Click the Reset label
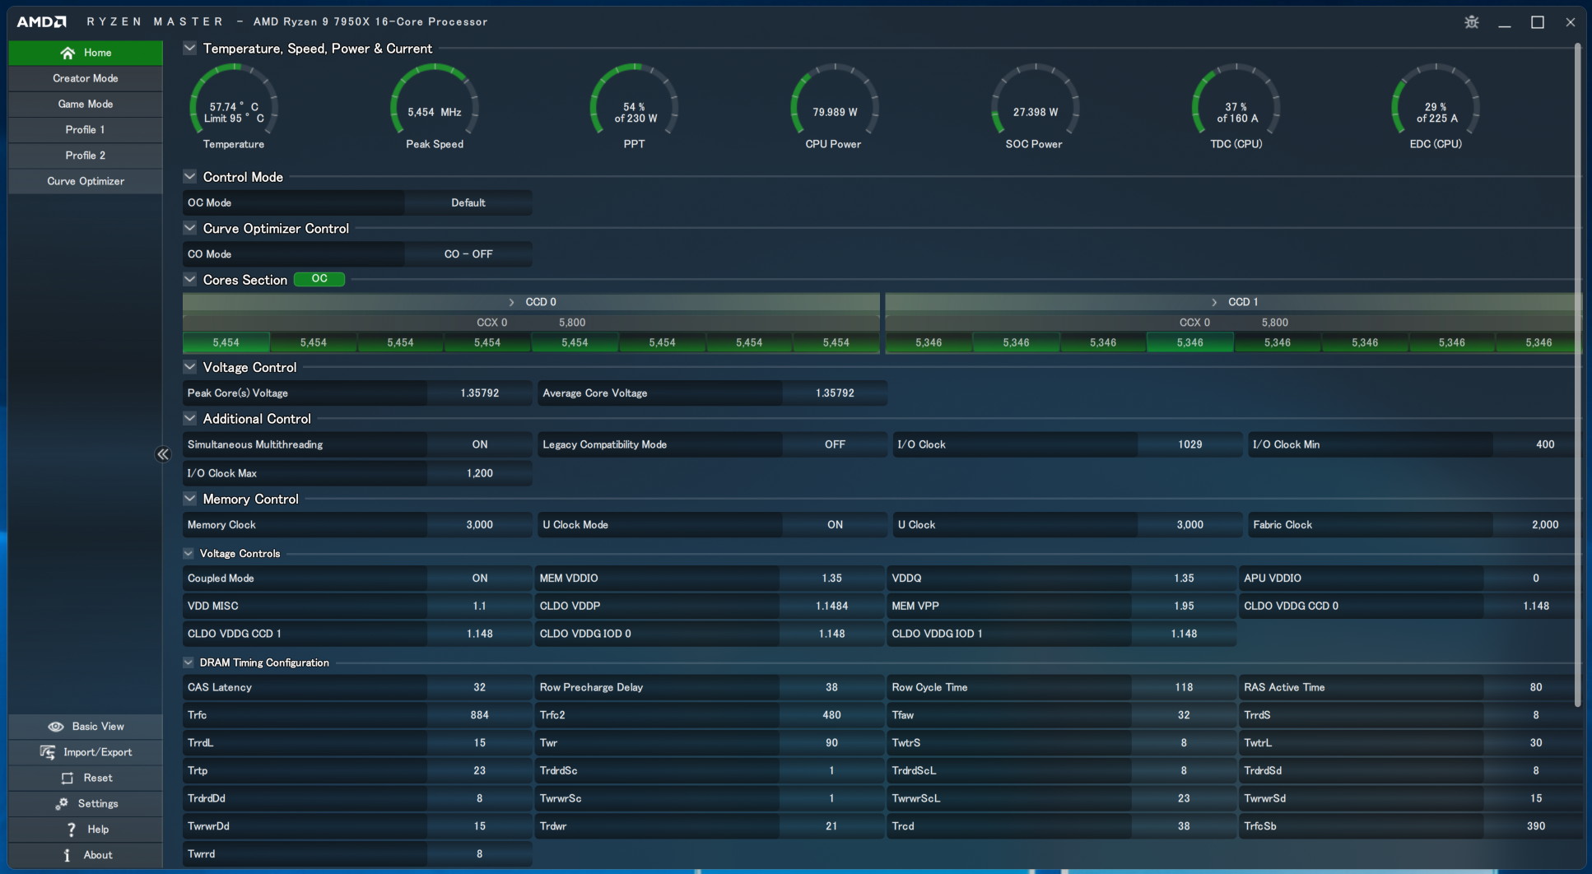Viewport: 1592px width, 874px height. (98, 778)
